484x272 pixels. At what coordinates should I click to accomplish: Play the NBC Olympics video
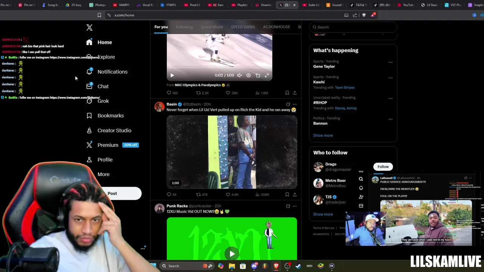tap(172, 75)
